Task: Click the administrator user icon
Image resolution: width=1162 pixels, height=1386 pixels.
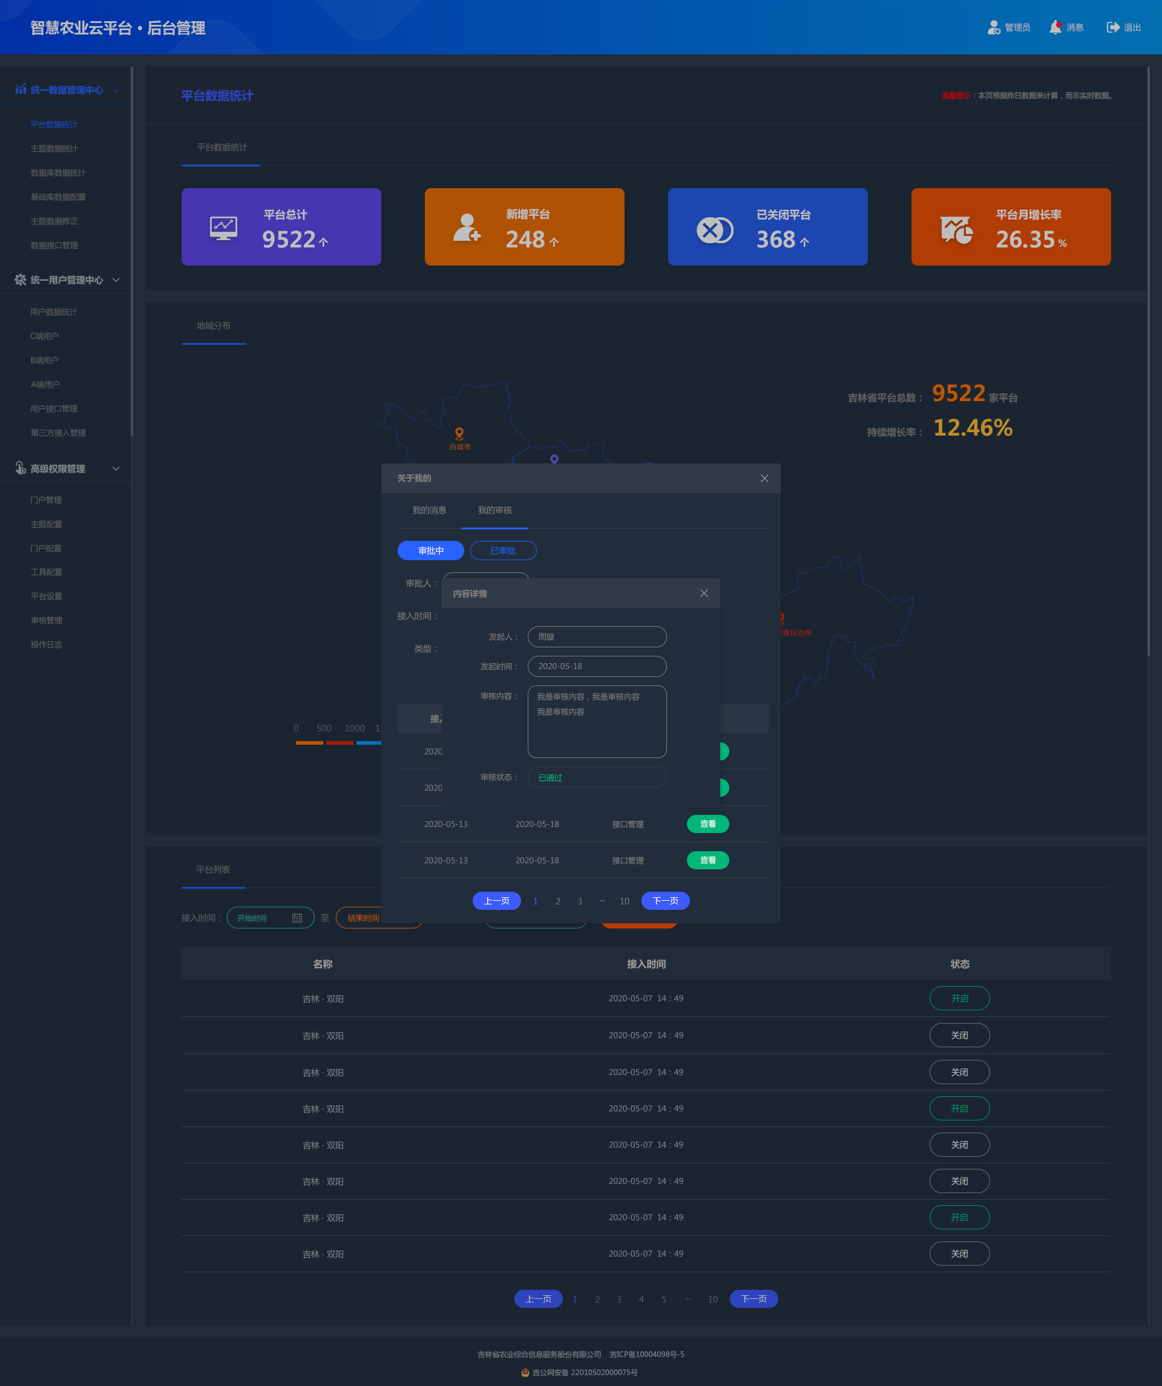Action: coord(993,27)
